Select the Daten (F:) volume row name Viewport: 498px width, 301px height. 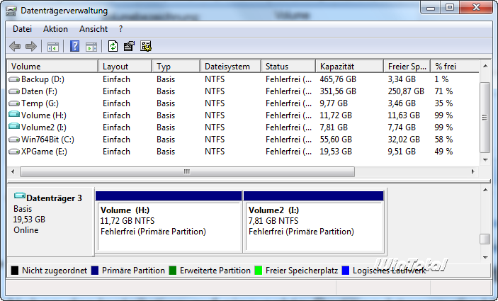coord(40,91)
